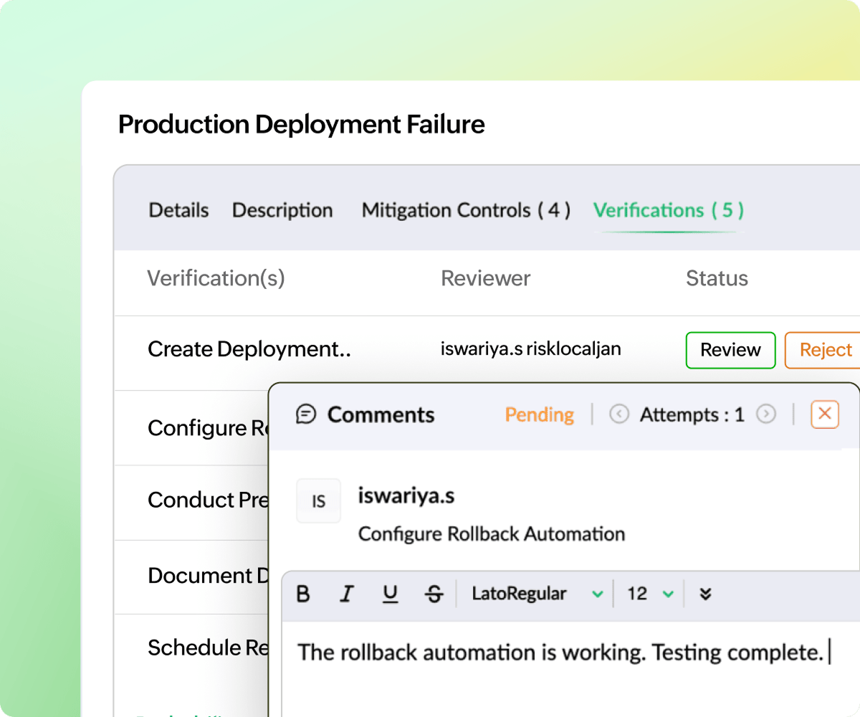This screenshot has width=860, height=717.
Task: Click the Review button for Create Deployment
Action: [730, 350]
